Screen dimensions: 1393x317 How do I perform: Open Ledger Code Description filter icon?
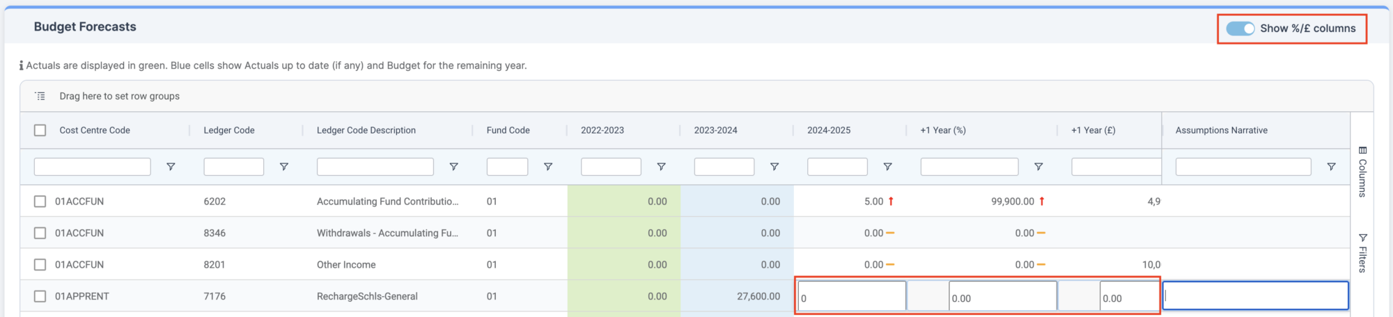[x=454, y=167]
